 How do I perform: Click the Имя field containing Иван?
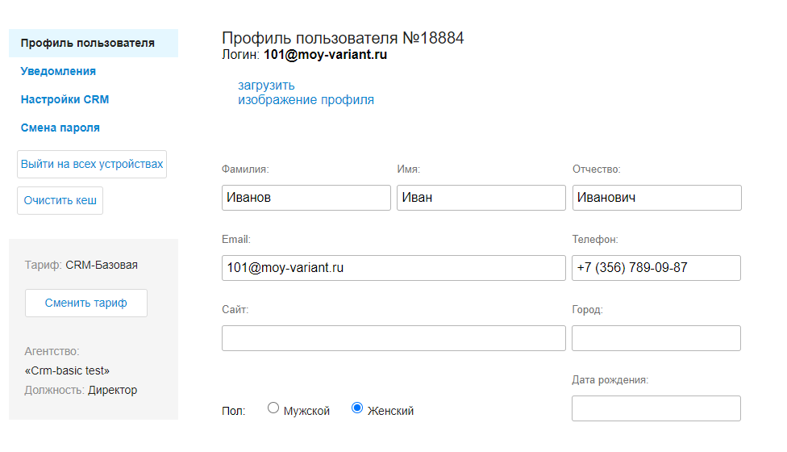(x=481, y=198)
